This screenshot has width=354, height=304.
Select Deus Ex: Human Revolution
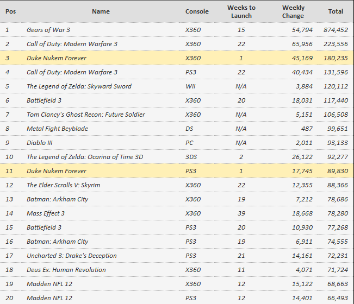[66, 270]
